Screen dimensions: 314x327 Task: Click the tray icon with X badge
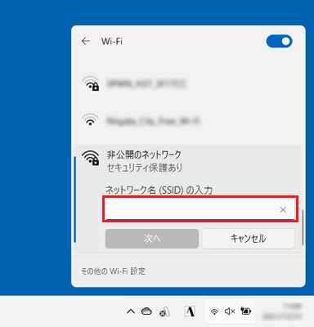click(165, 311)
